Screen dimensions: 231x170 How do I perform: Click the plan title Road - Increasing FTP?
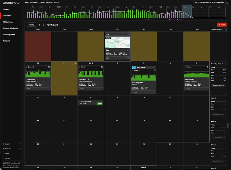tap(42, 2)
